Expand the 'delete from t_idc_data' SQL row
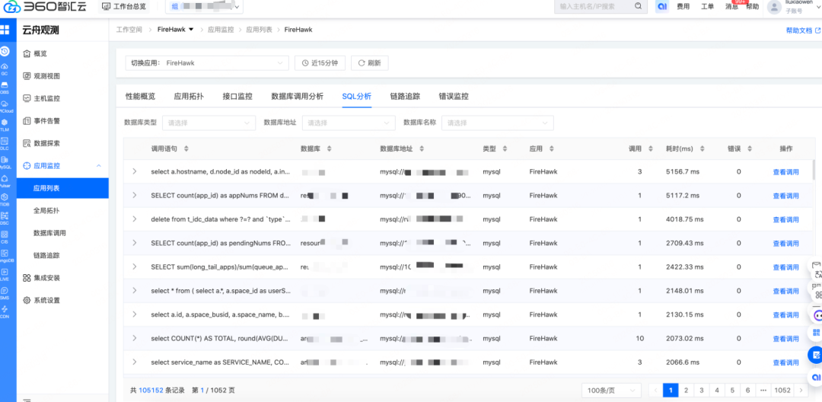This screenshot has height=402, width=822. pos(134,219)
